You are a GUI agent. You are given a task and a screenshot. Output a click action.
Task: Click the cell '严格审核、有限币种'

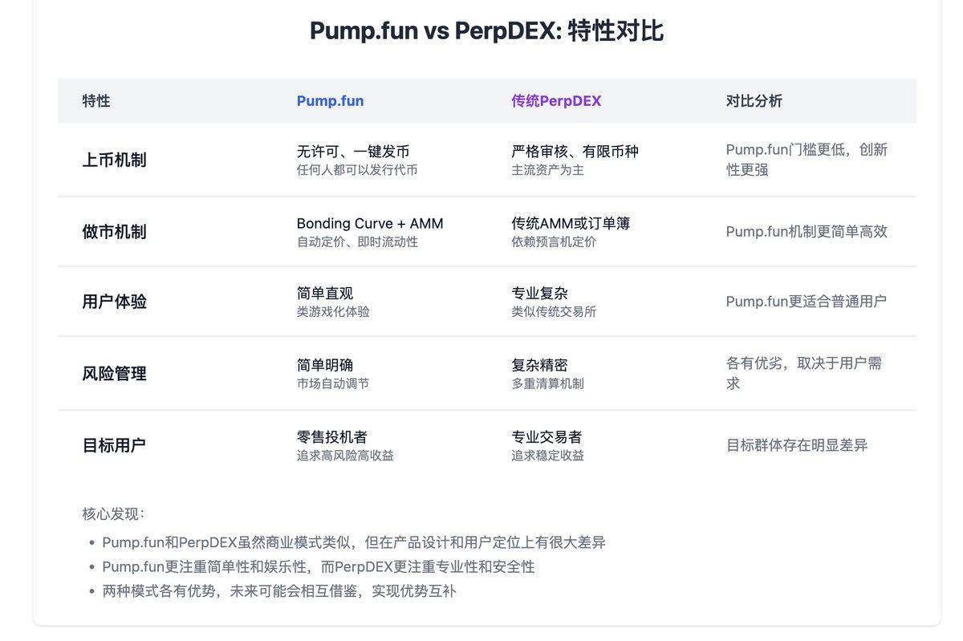click(x=575, y=151)
